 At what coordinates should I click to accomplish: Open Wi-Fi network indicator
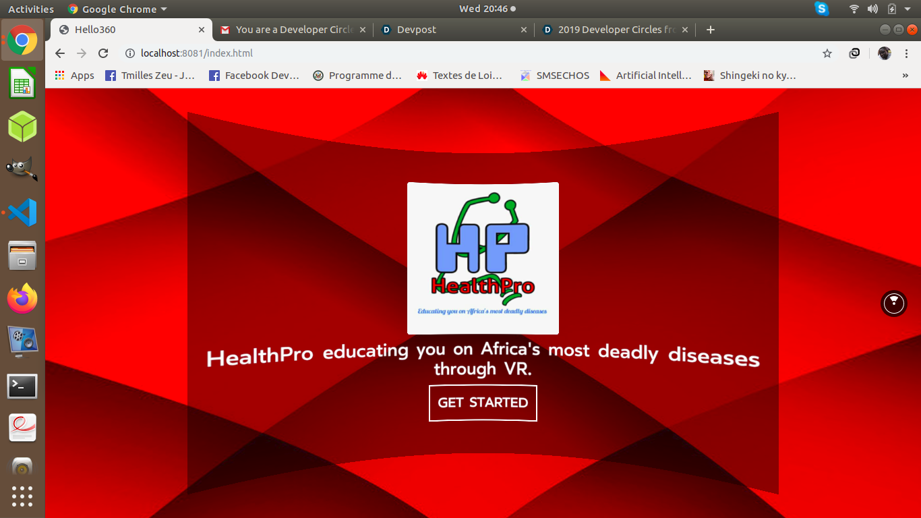point(854,9)
